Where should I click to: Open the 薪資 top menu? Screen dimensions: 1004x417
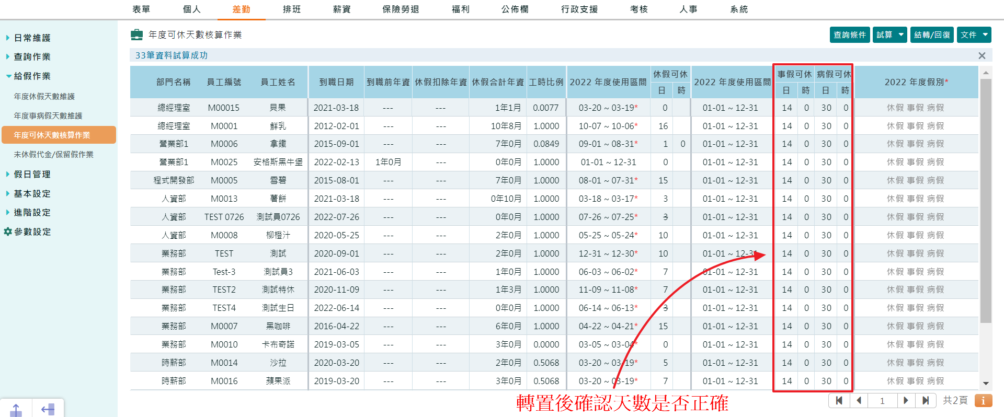point(342,9)
